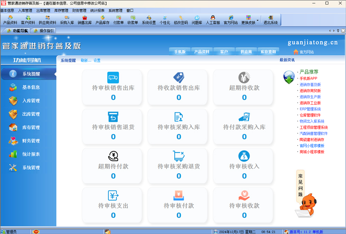Click 更换皮肤 toolbar icon
The image size is (346, 234).
[x=248, y=20]
